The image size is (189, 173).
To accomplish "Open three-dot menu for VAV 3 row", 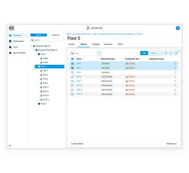I will click(x=175, y=72).
